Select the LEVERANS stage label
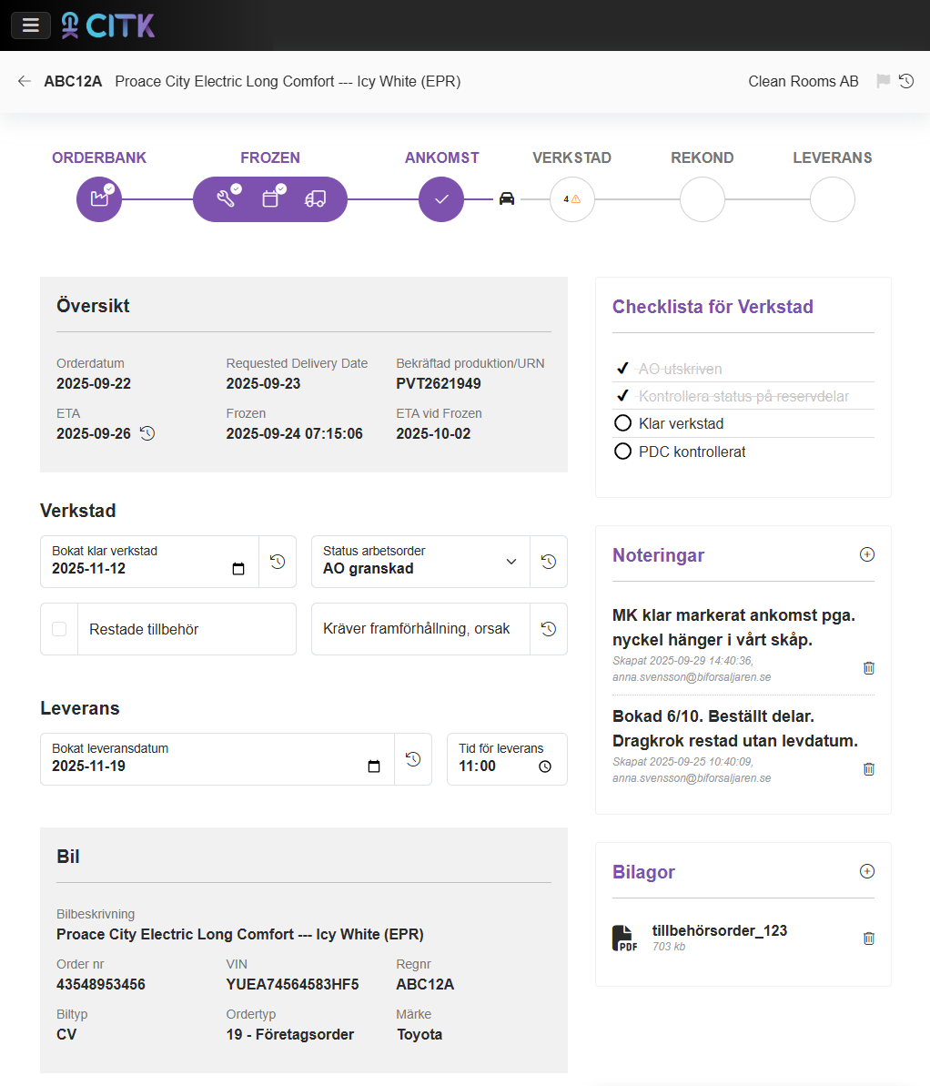 [x=833, y=157]
